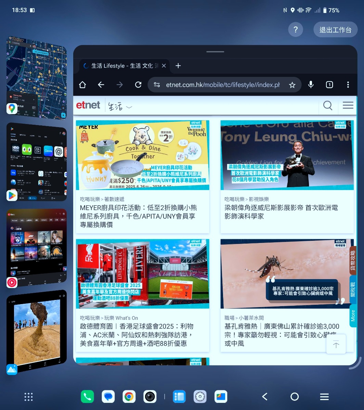Tap the Recents navigation button

(324, 397)
